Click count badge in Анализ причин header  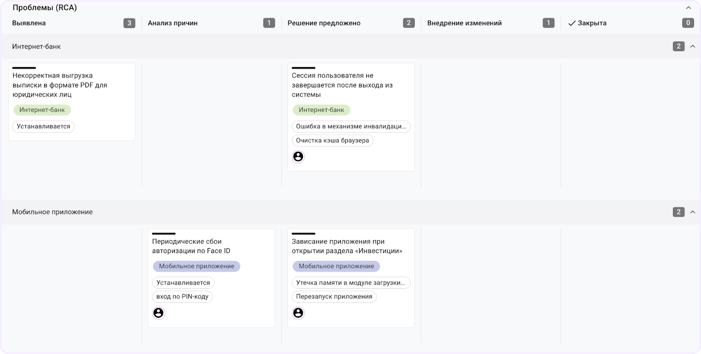click(x=269, y=23)
